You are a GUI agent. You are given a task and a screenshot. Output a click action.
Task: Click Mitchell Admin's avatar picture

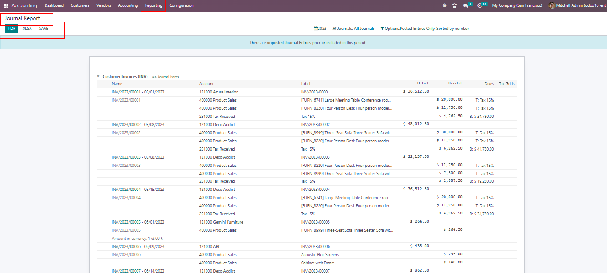click(551, 5)
